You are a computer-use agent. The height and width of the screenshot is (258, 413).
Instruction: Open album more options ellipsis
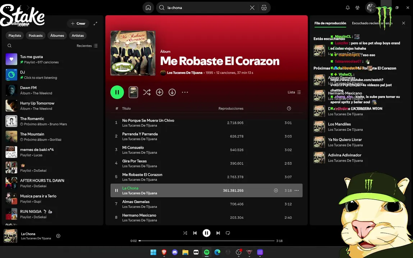coord(185,92)
